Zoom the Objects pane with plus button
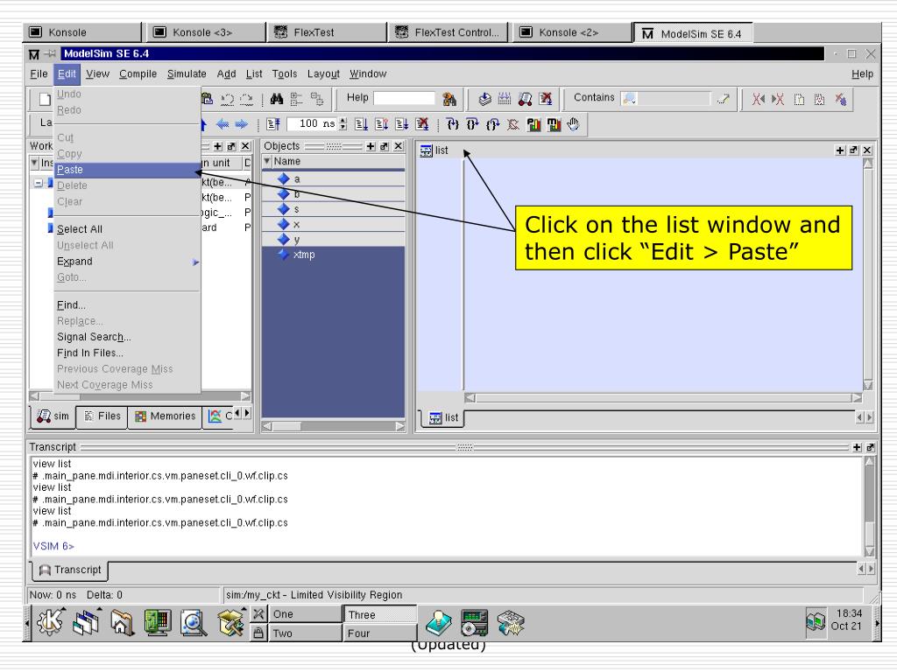Screen dimensions: 897x672 click(x=371, y=146)
